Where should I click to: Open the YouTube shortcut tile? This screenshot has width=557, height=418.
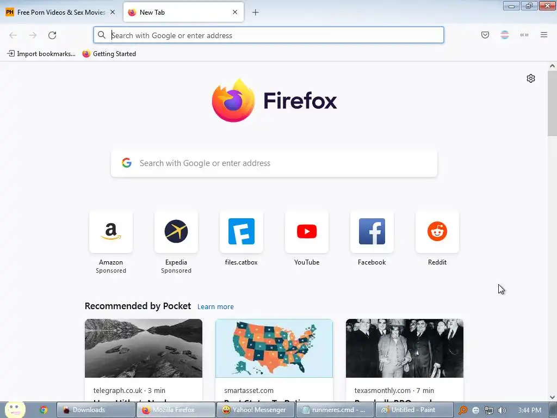307,232
